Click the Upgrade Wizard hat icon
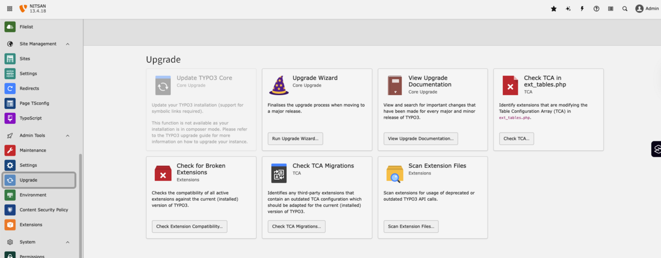This screenshot has height=258, width=661. pyautogui.click(x=279, y=85)
